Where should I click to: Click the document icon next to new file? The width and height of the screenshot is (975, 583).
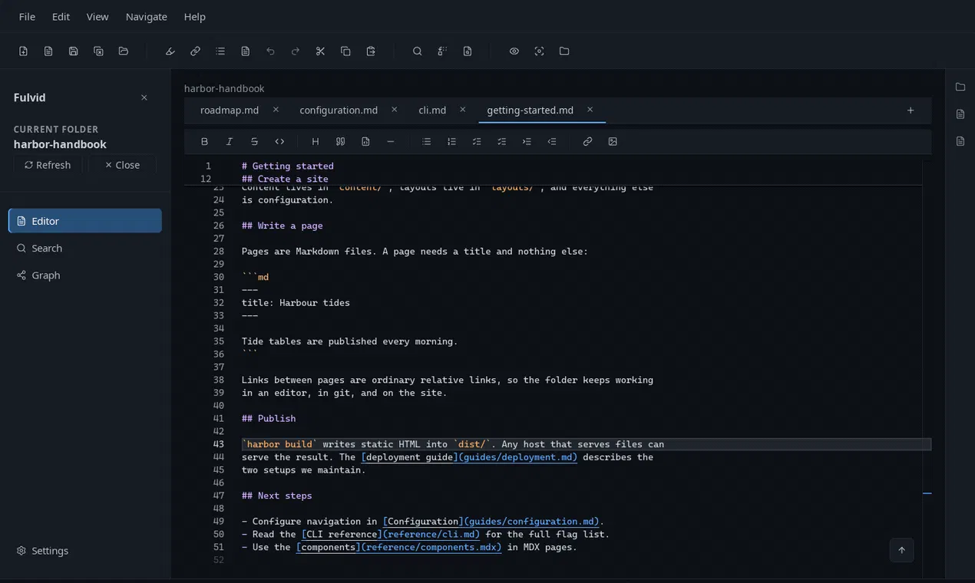click(x=48, y=51)
